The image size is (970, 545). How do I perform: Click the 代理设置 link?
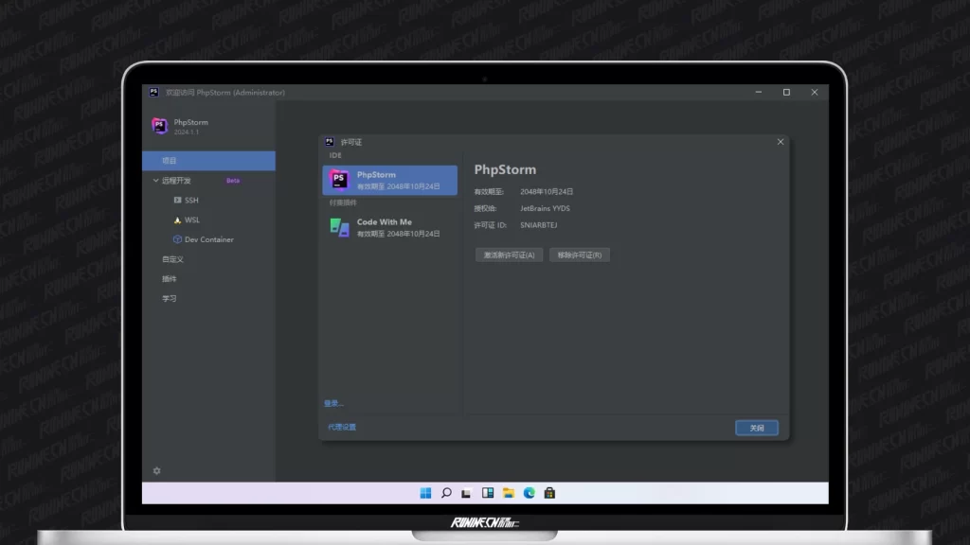342,428
